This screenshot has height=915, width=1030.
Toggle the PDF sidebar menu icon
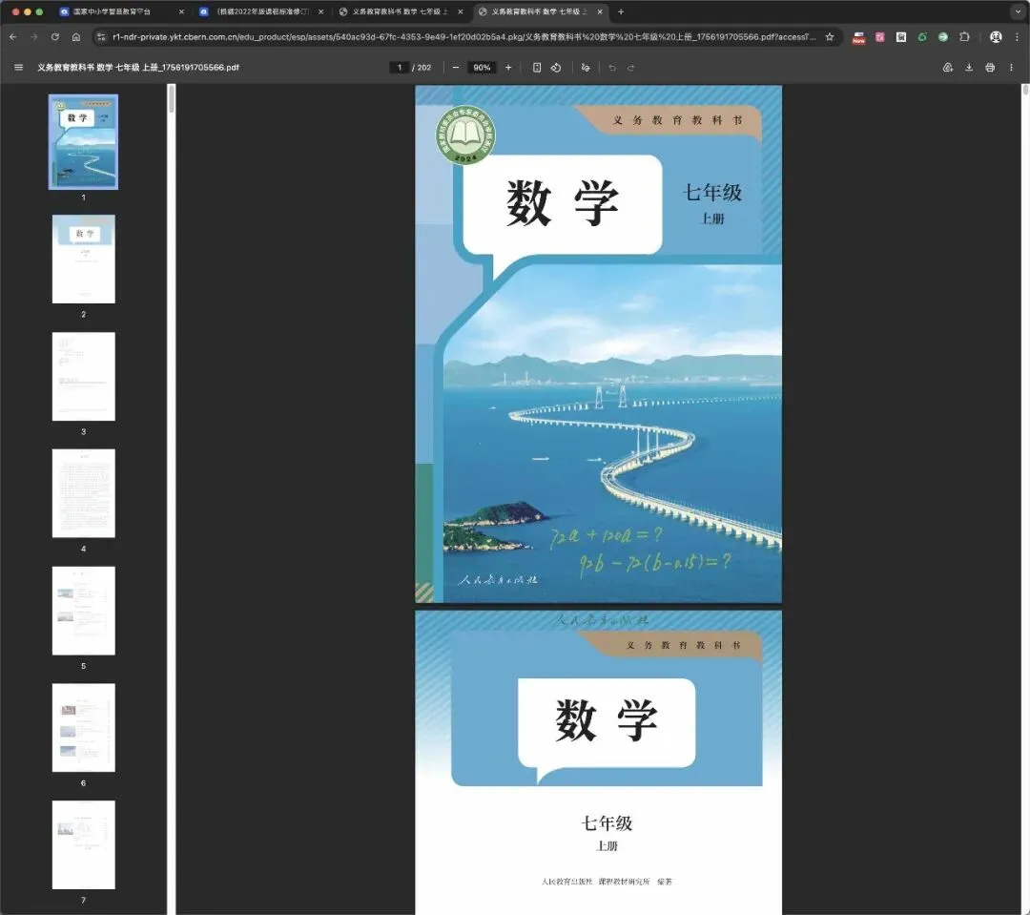click(x=18, y=68)
